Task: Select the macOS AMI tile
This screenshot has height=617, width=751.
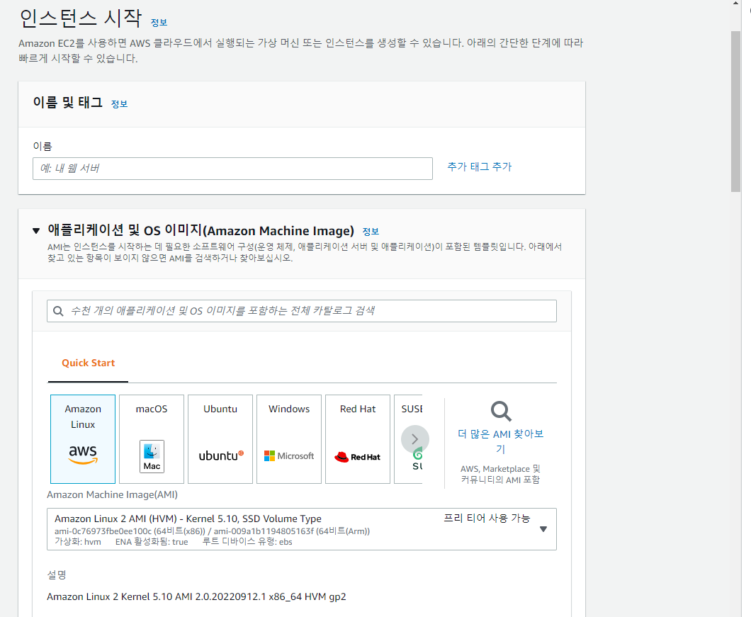Action: pyautogui.click(x=152, y=438)
